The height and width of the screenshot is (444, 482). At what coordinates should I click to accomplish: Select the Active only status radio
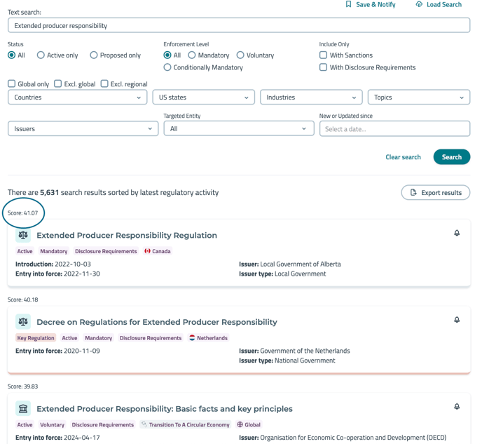click(x=41, y=55)
